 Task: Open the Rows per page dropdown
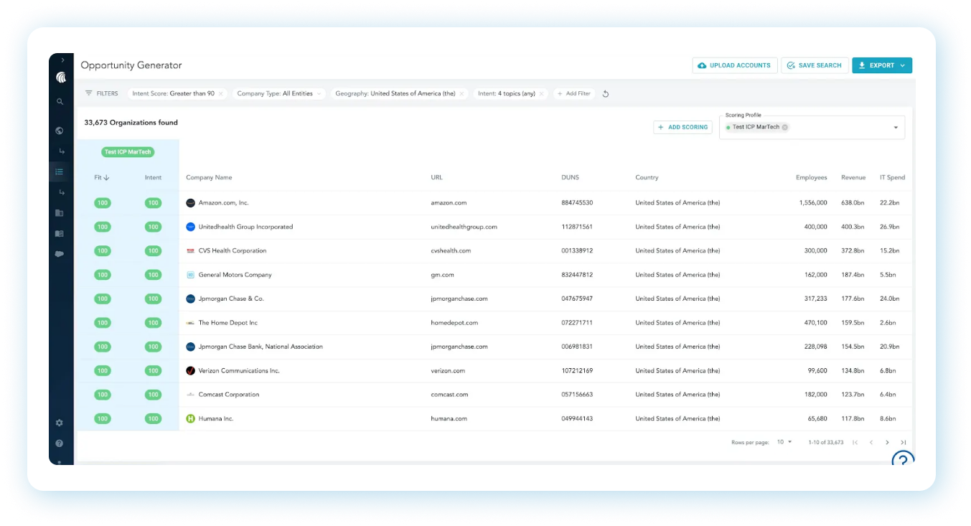coord(784,442)
